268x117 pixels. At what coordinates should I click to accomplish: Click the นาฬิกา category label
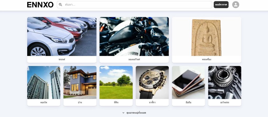pos(152,102)
